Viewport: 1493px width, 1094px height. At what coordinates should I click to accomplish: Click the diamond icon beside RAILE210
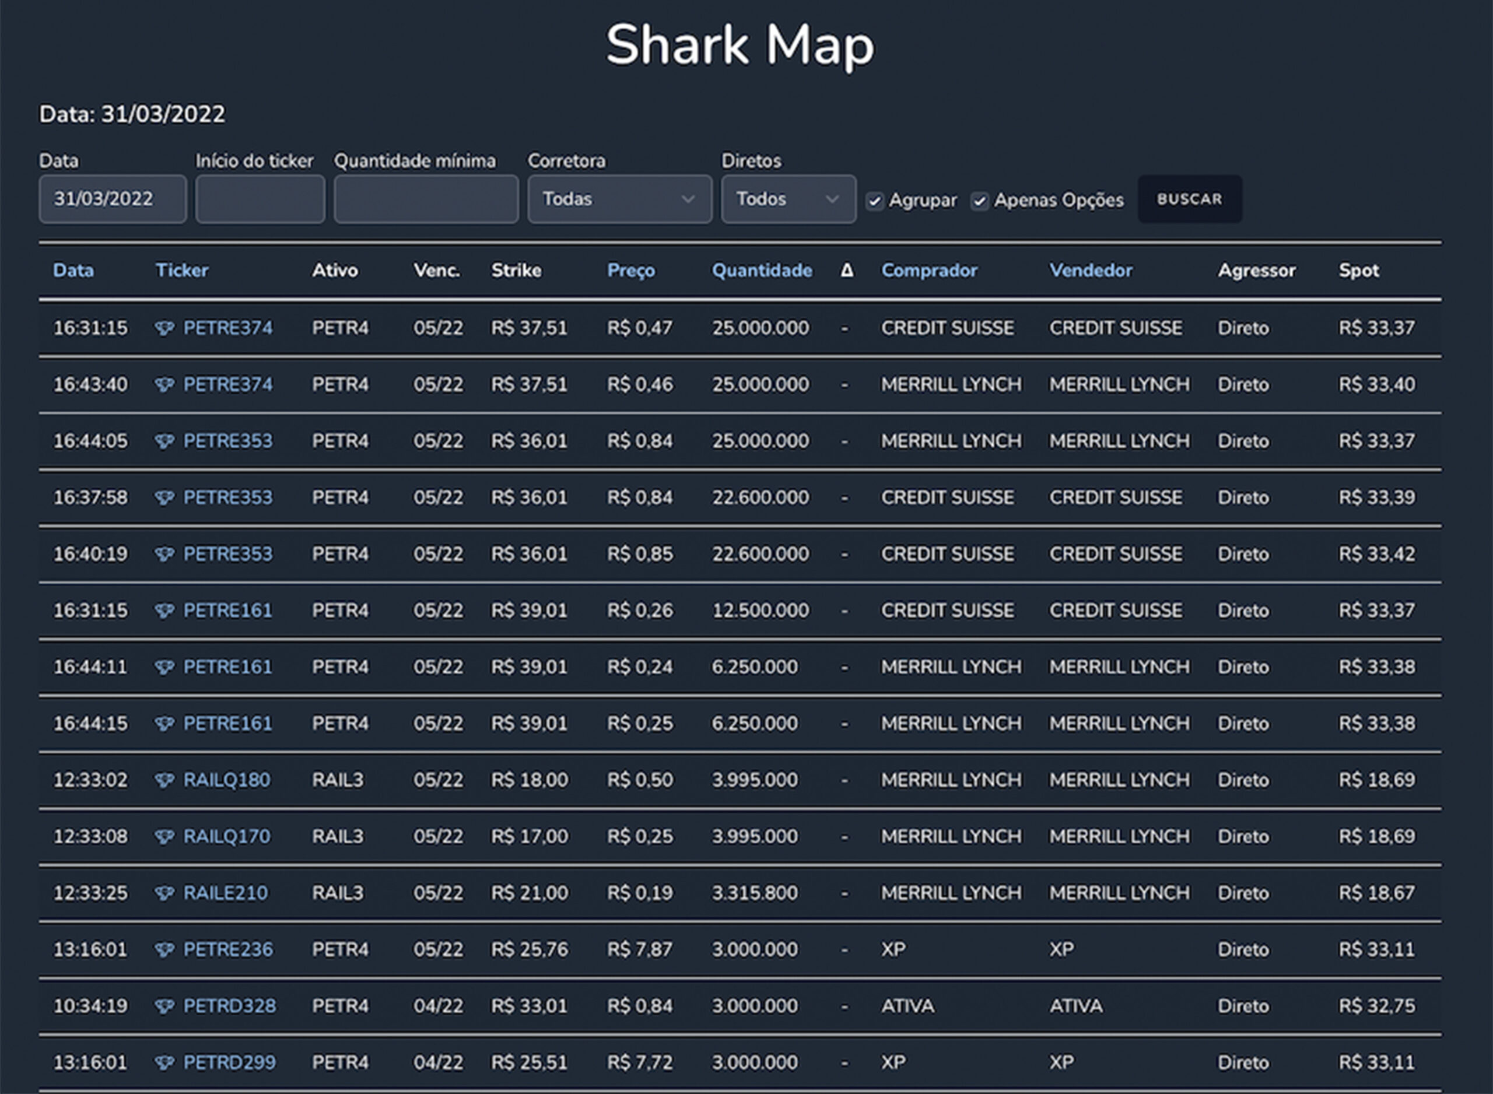[x=166, y=893]
